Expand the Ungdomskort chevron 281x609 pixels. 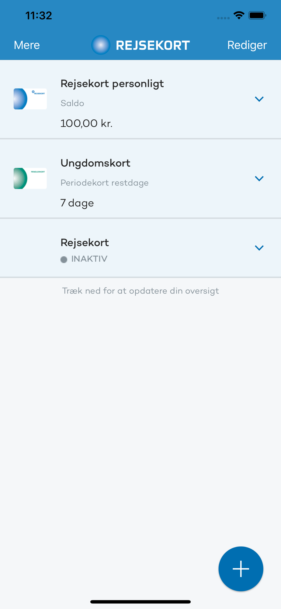259,178
